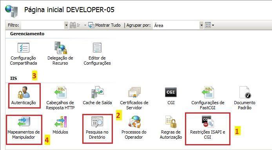272x150 pixels.
Task: Click the Página inicial DEVELOPER-05 title
Action: [x=69, y=9]
